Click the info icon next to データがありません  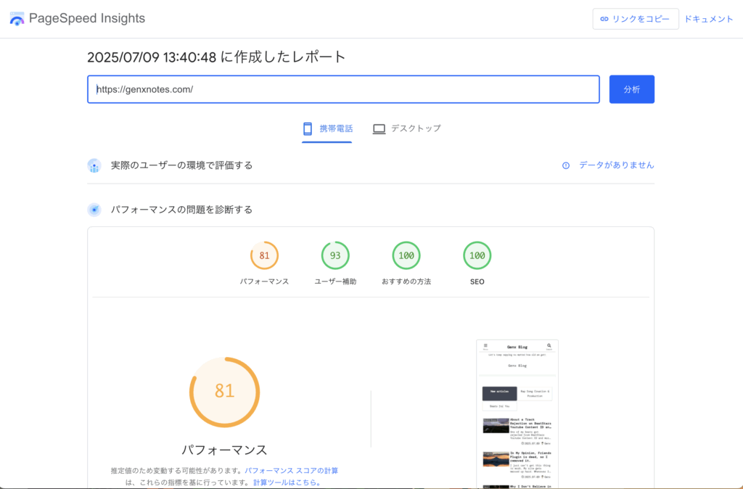[x=566, y=165]
